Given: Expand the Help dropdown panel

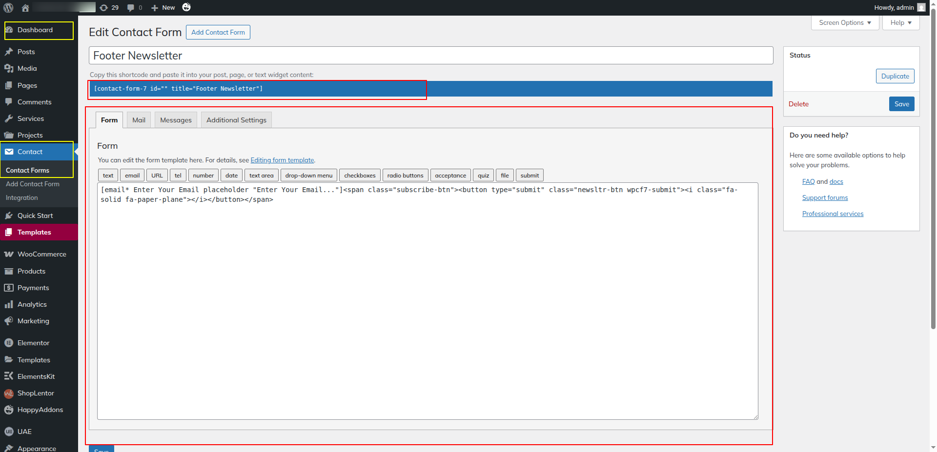Looking at the screenshot, I should pos(900,23).
